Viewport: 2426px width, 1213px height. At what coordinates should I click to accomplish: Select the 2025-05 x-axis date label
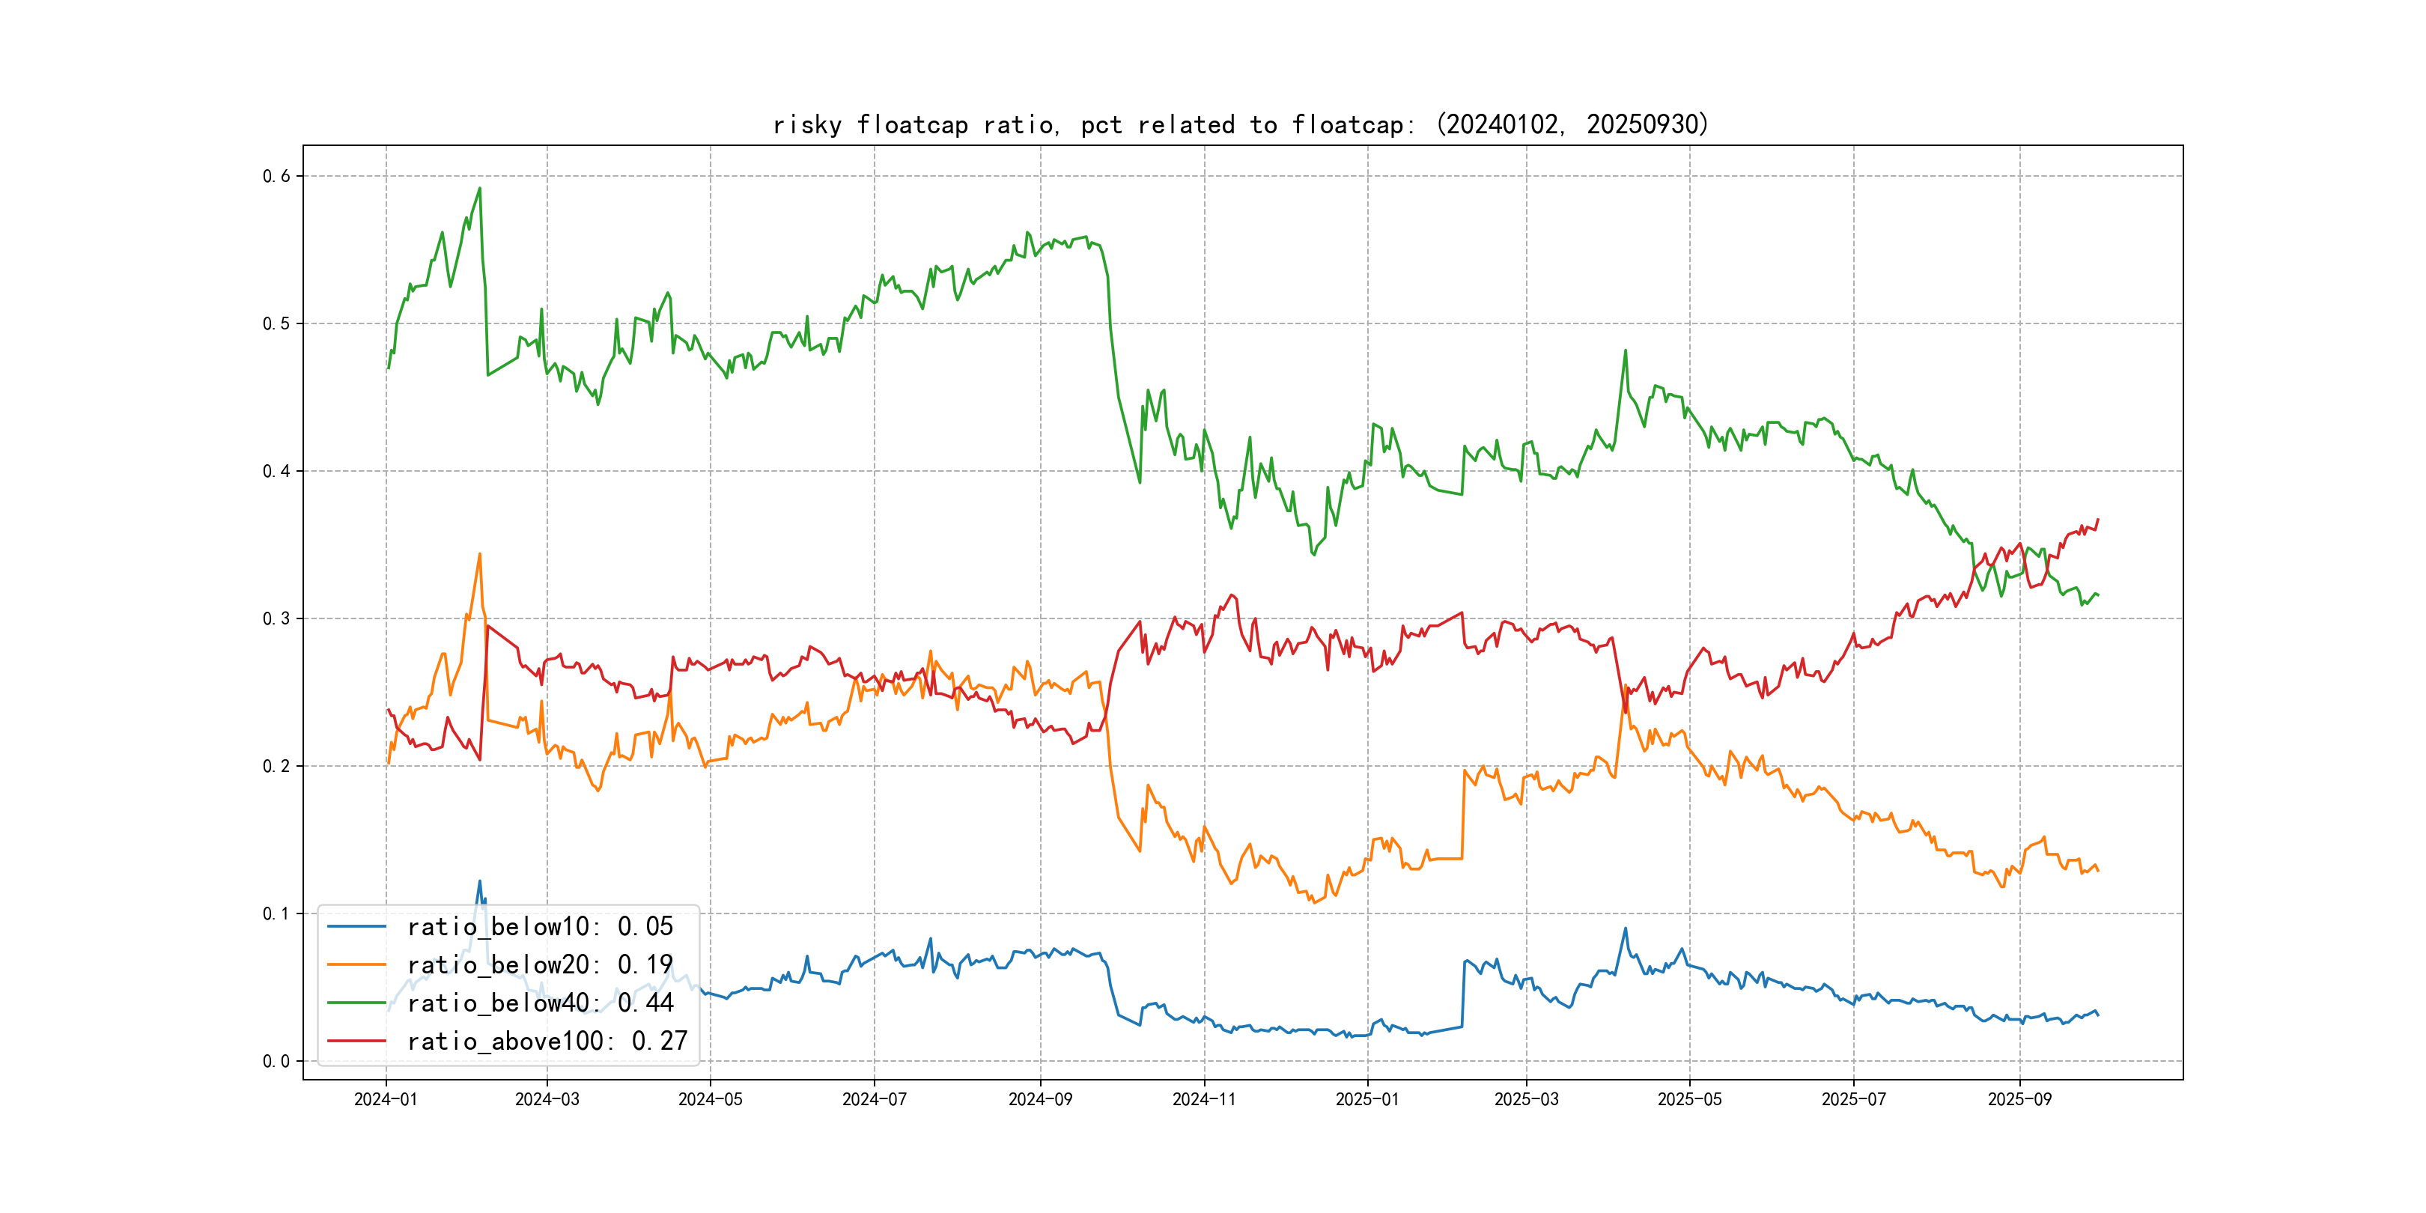click(x=1689, y=1100)
